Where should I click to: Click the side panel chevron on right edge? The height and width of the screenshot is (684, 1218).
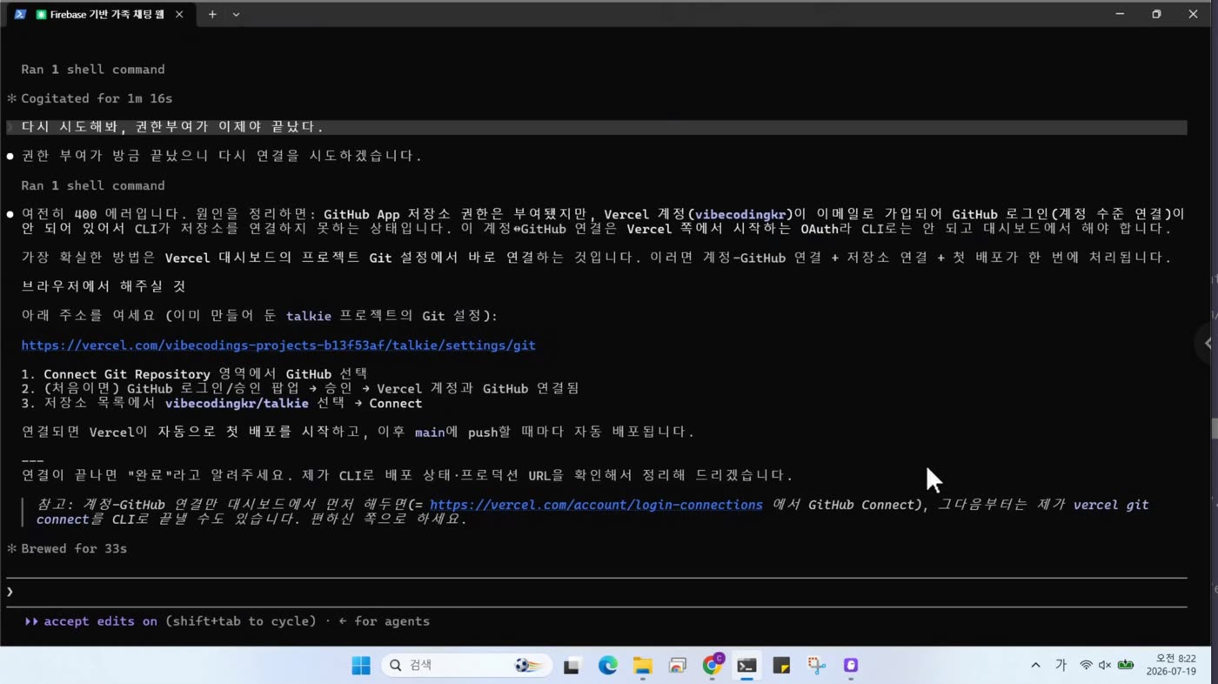[x=1208, y=343]
